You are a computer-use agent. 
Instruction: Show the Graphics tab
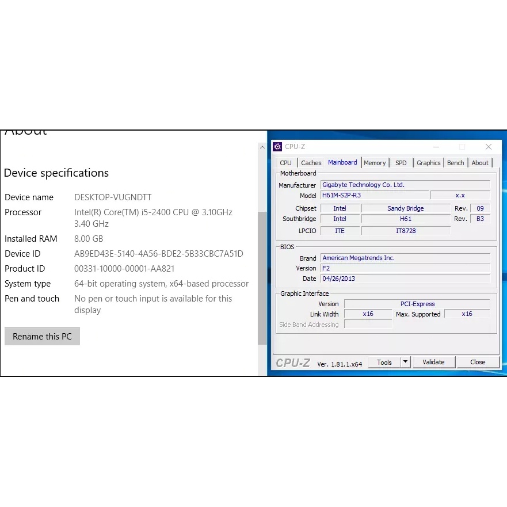[x=428, y=163]
